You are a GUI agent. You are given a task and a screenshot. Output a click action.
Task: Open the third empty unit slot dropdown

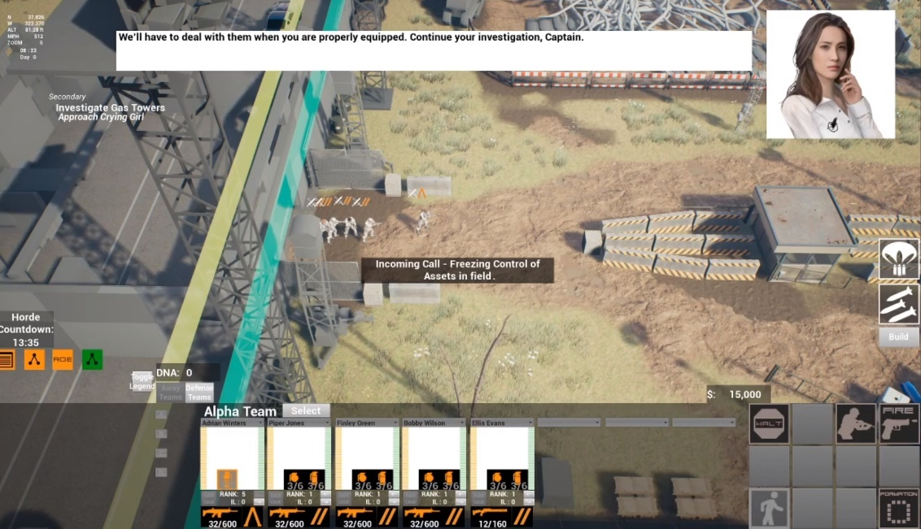point(704,423)
